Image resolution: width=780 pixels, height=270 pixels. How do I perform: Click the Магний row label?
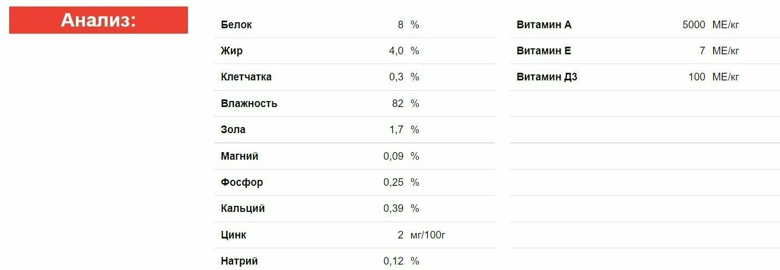[240, 156]
